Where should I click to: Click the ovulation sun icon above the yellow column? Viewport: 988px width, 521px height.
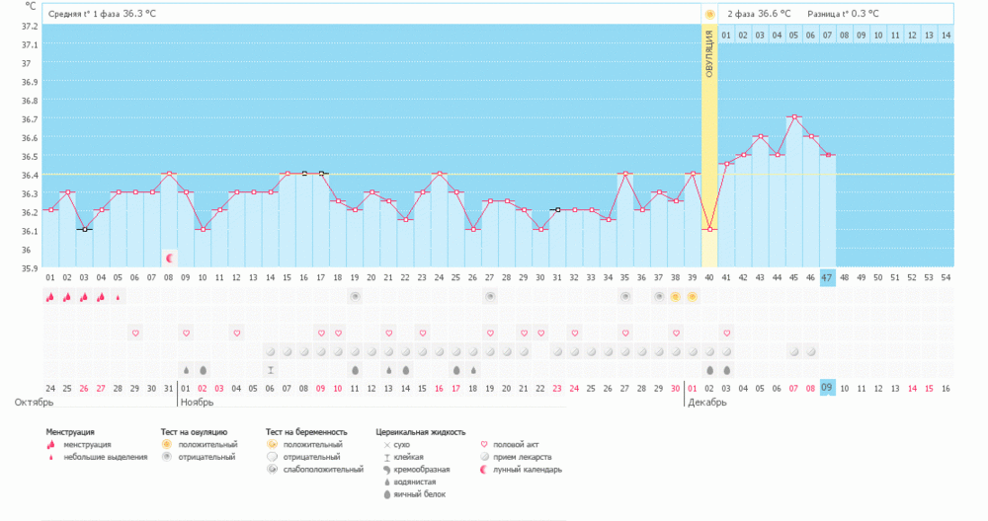(x=709, y=14)
